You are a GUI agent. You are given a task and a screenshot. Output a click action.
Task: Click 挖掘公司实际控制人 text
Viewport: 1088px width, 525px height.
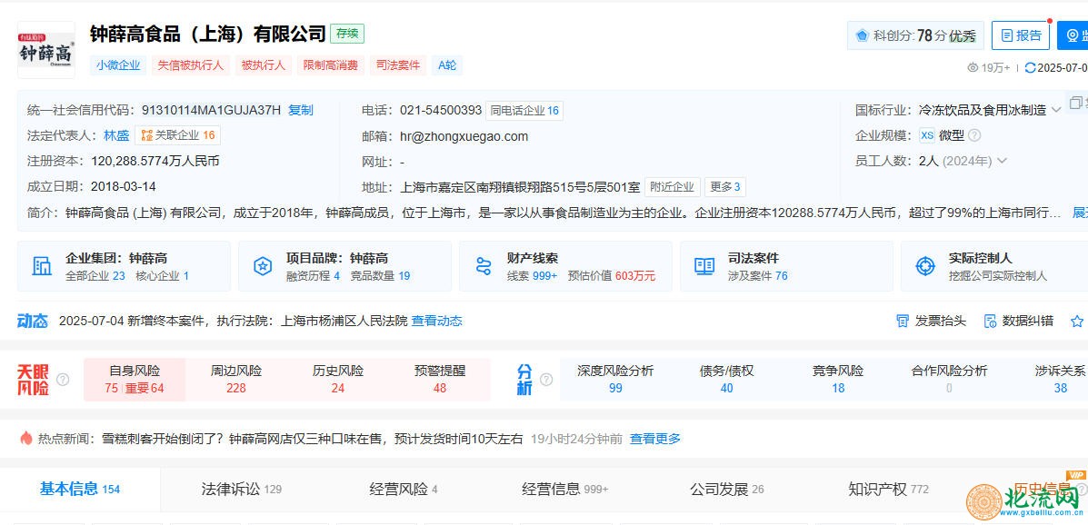click(998, 275)
